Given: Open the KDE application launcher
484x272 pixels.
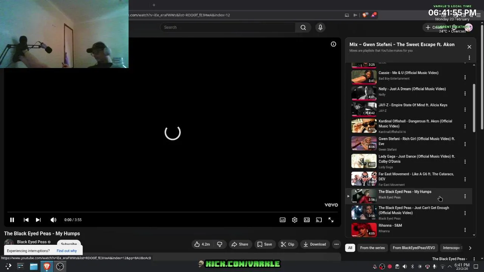Looking at the screenshot, I should click(8, 266).
